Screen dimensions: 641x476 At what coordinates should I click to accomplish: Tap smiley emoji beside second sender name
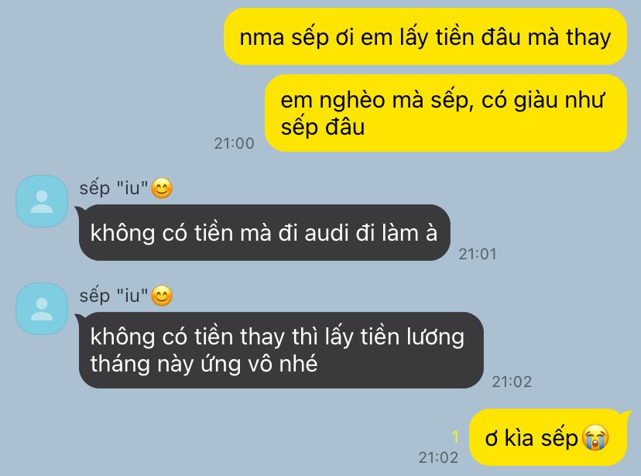pos(162,296)
